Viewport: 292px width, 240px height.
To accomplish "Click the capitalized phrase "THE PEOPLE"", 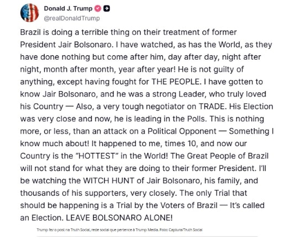I will click(x=176, y=82).
